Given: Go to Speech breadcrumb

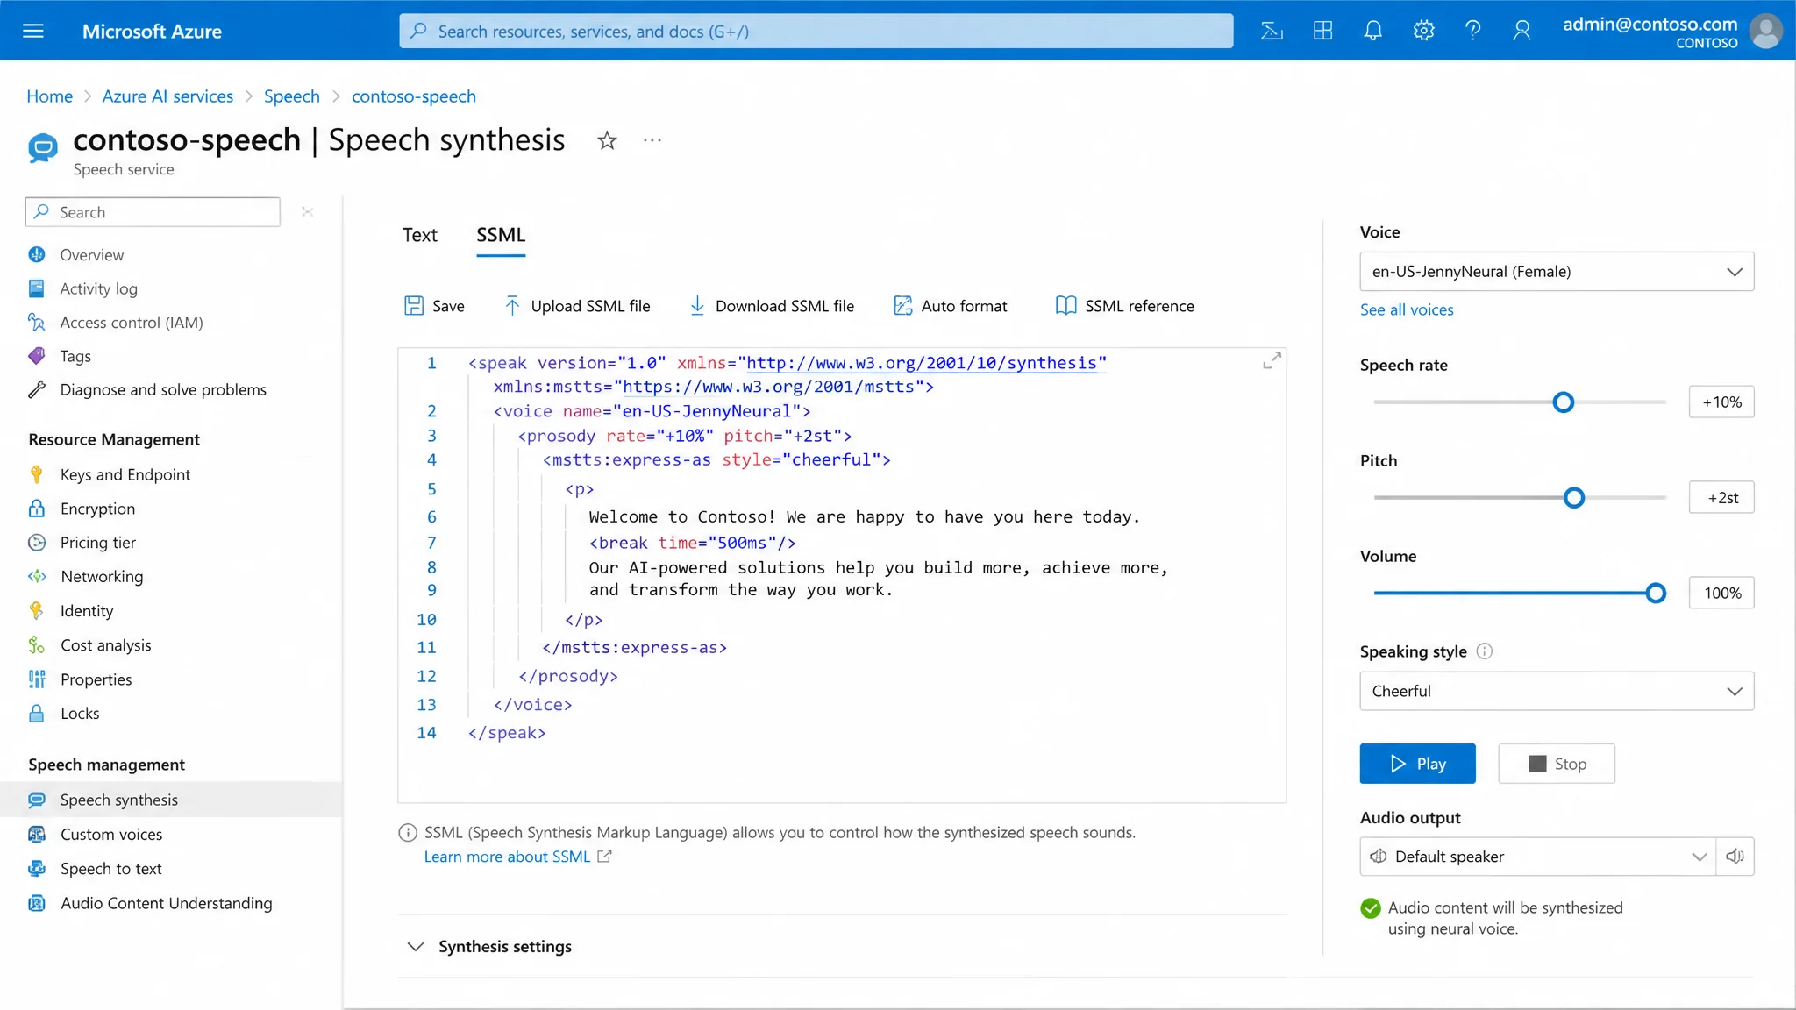Looking at the screenshot, I should point(292,96).
